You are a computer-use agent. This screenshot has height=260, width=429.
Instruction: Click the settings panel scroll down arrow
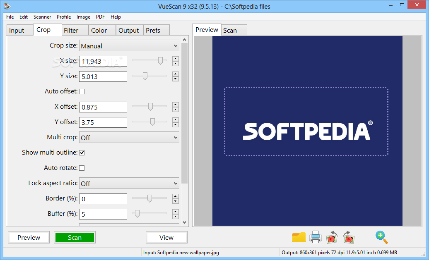[x=184, y=222]
